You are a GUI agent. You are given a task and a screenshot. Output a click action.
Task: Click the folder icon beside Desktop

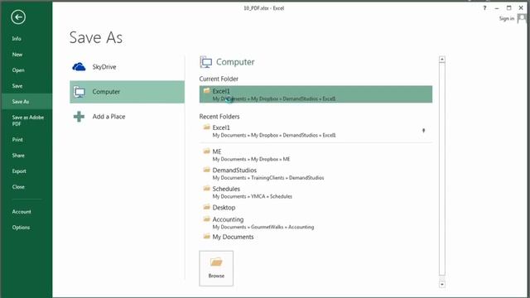(206, 207)
